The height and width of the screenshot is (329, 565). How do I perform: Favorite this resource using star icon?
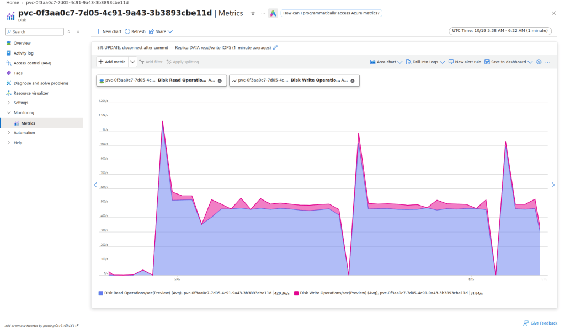[253, 13]
